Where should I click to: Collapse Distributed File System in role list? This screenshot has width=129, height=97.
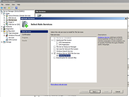52,40
